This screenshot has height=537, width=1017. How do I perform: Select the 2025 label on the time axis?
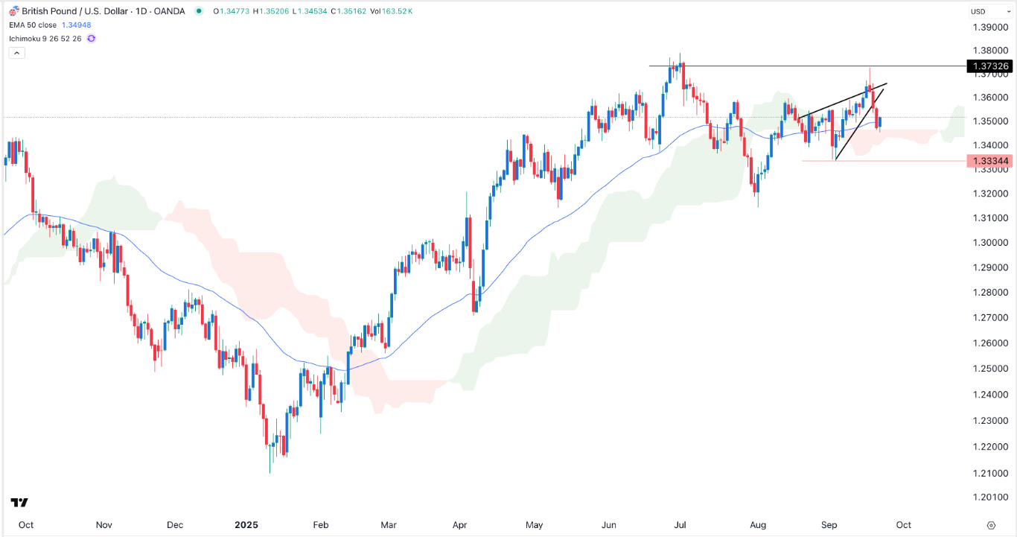tap(246, 524)
